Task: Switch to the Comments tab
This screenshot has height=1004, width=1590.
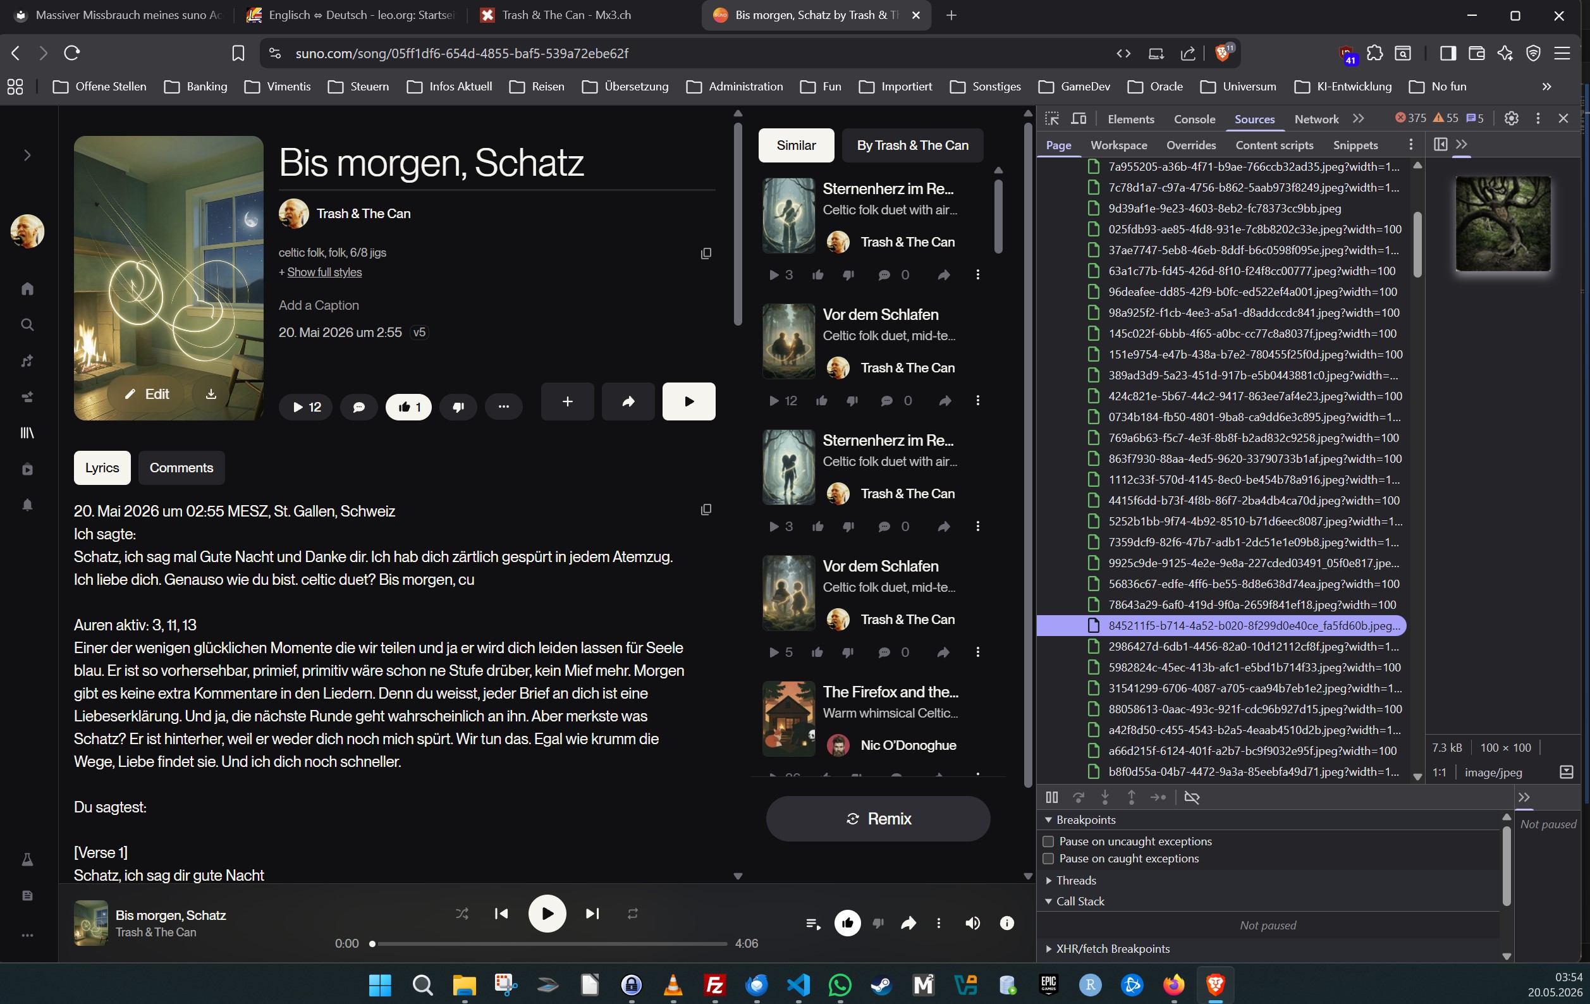Action: tap(181, 468)
